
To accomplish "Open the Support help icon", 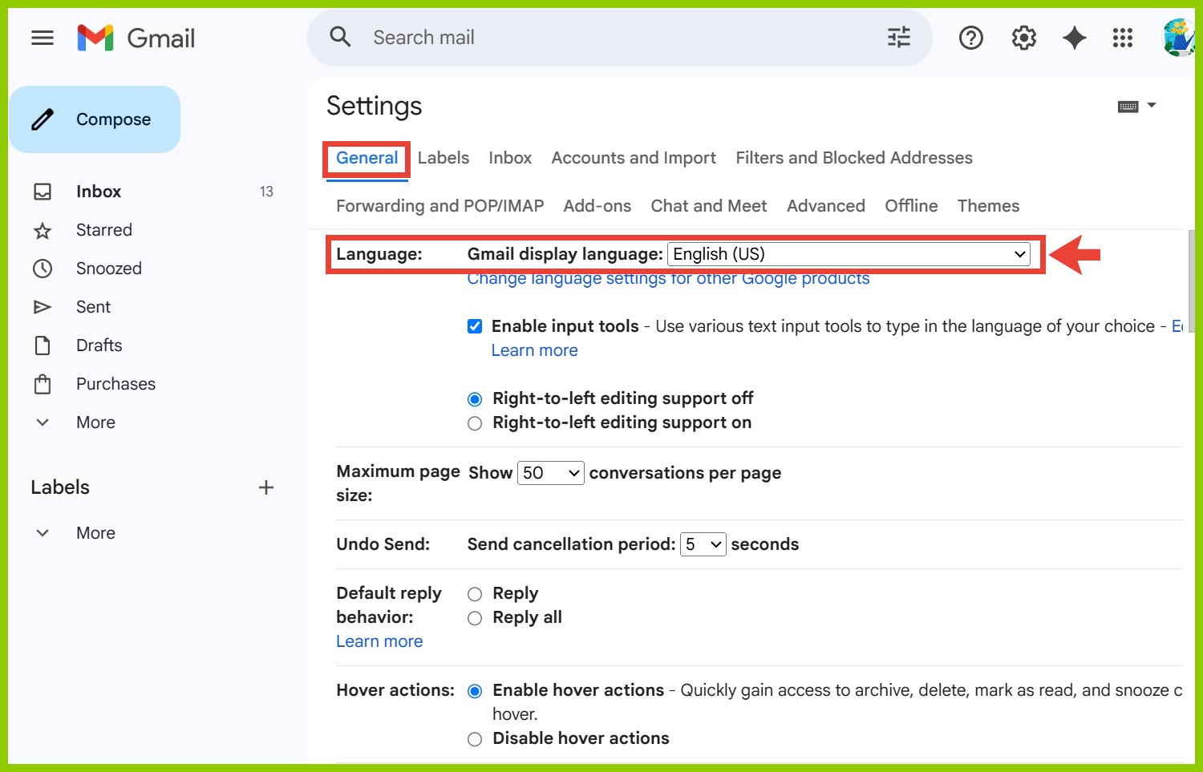I will coord(971,38).
